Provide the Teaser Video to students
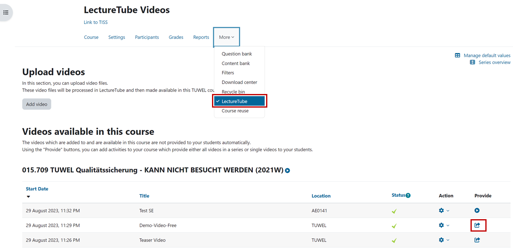Viewport: 513px width, 248px height. point(477,240)
